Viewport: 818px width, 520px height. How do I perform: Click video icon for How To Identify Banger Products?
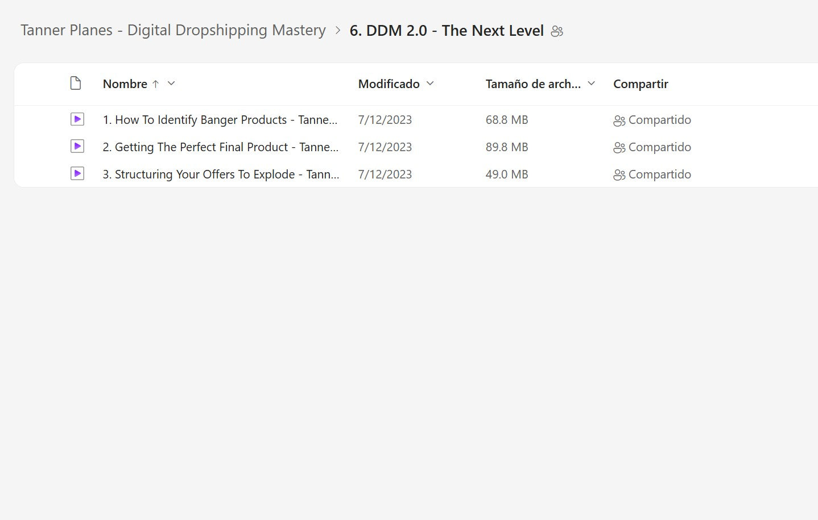77,119
